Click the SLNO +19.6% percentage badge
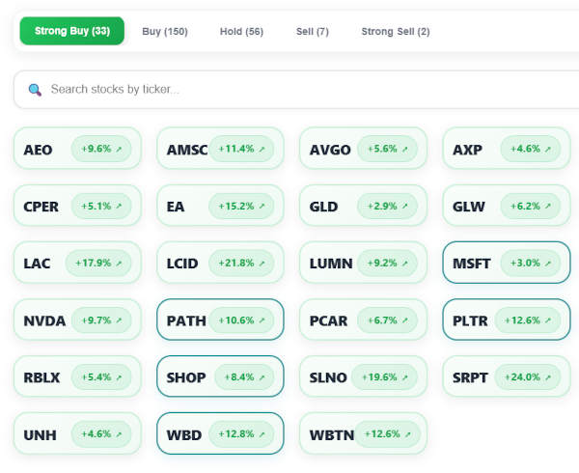The height and width of the screenshot is (473, 579). 388,377
